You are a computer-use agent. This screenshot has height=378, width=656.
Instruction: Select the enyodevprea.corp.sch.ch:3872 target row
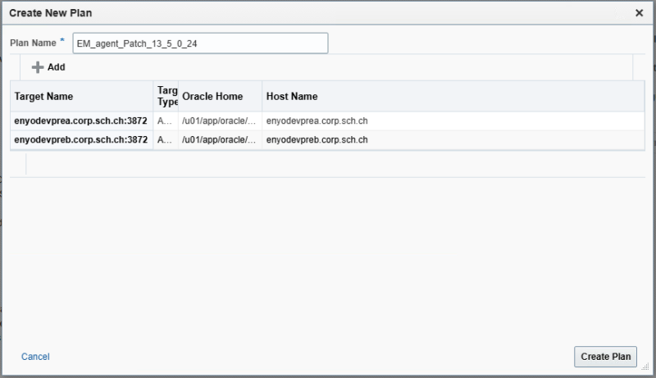point(81,121)
